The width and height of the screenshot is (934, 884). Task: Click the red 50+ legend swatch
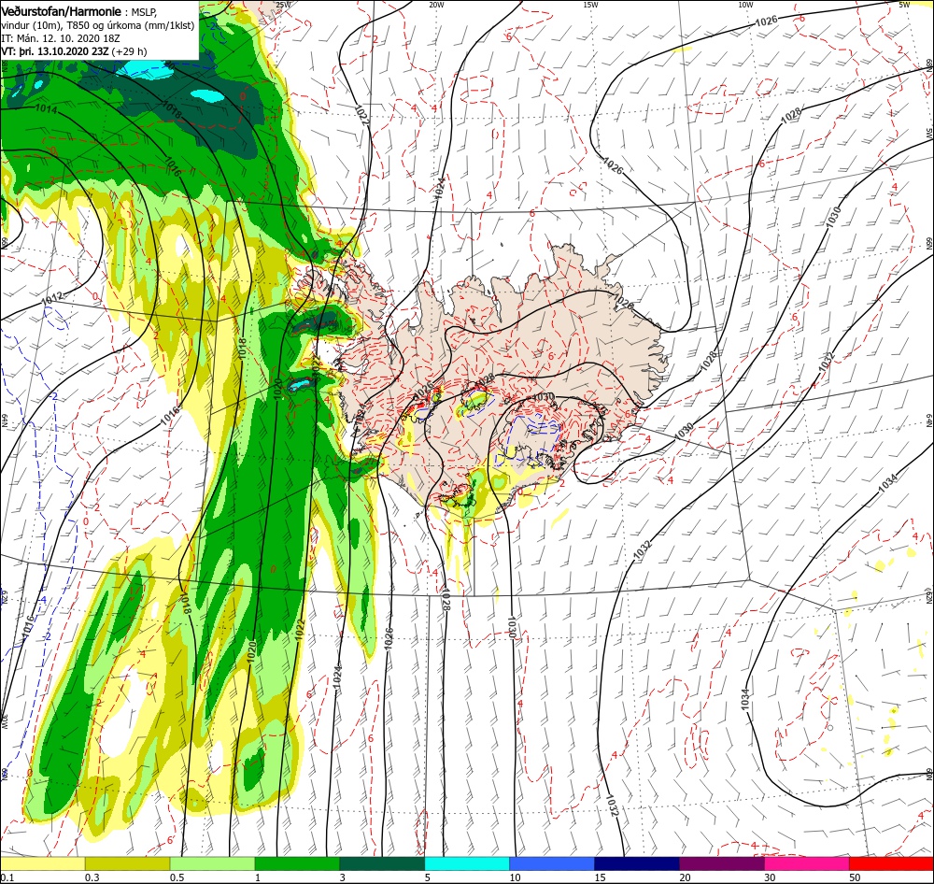point(892,863)
